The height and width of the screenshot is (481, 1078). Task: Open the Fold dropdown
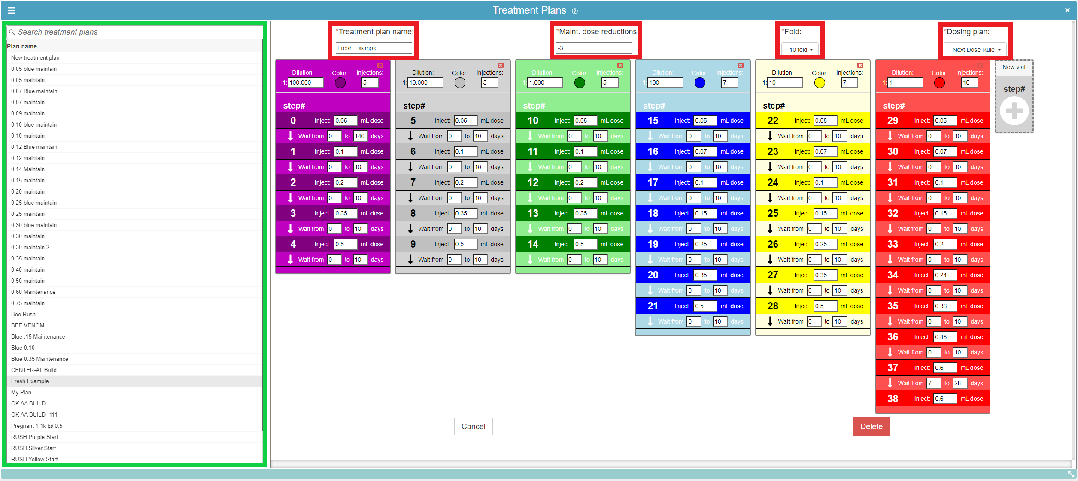tap(800, 50)
